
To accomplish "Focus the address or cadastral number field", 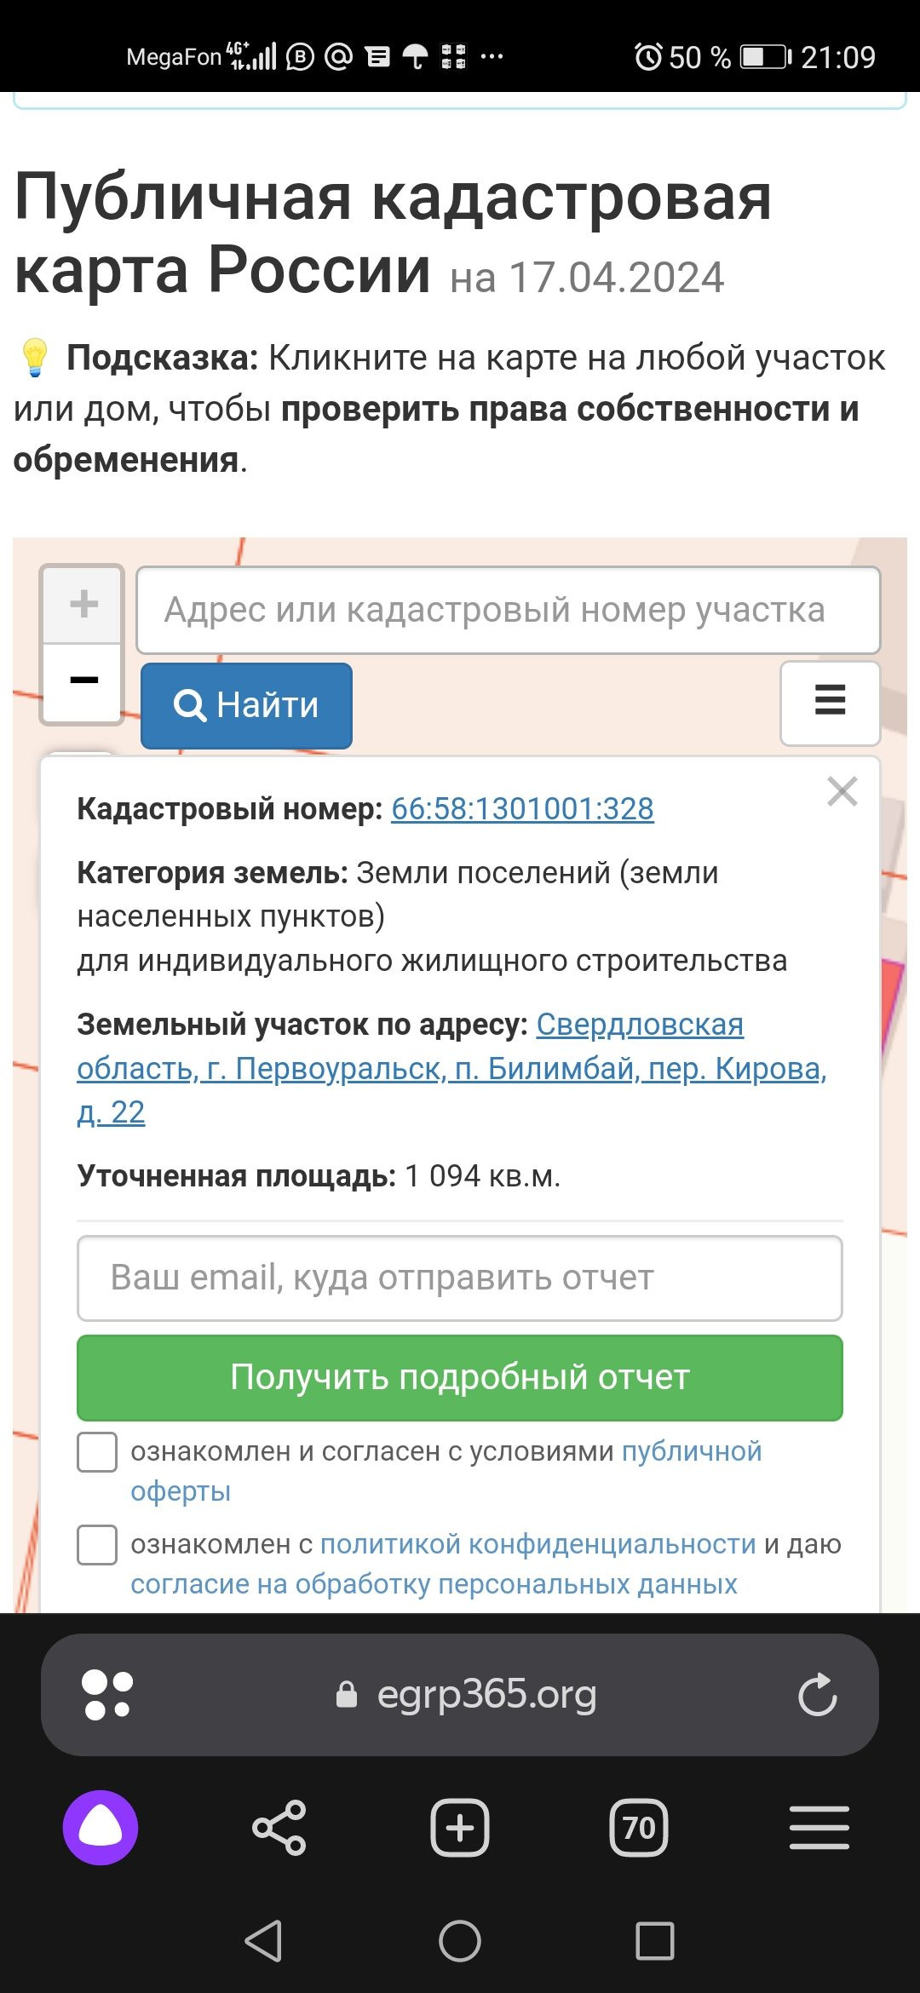I will (x=508, y=610).
